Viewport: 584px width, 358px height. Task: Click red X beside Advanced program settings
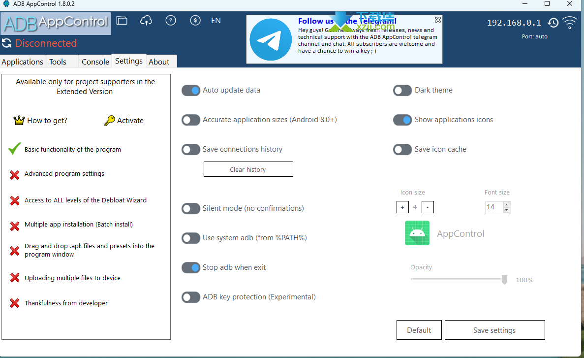(x=15, y=175)
